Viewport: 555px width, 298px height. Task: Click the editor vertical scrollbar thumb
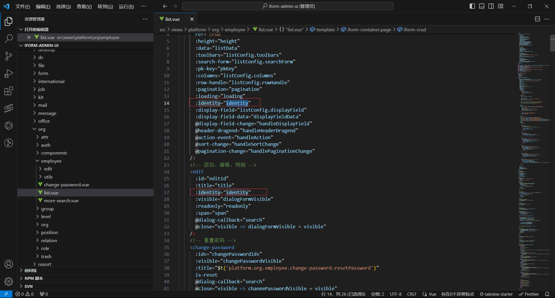(552, 43)
